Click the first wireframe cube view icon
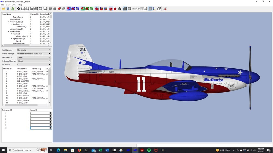Image resolution: width=273 pixels, height=153 pixels. (x=23, y=9)
